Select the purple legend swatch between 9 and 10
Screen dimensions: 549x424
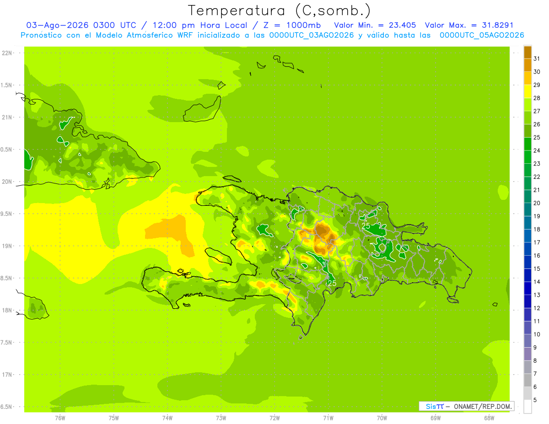point(527,341)
